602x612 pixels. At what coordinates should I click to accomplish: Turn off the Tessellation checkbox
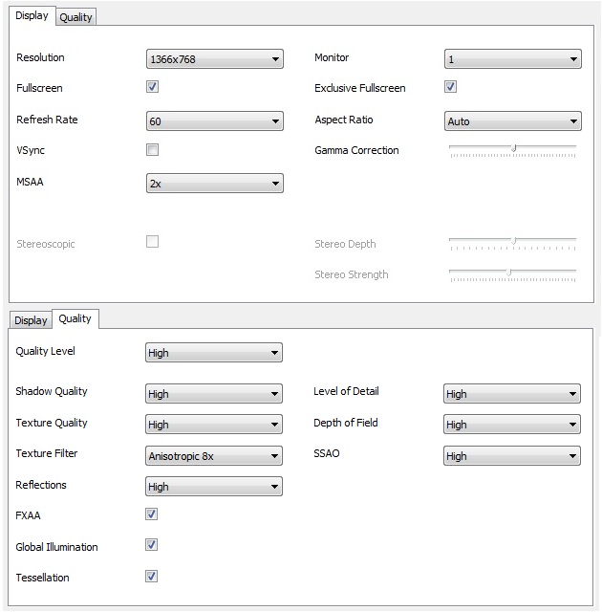point(151,577)
